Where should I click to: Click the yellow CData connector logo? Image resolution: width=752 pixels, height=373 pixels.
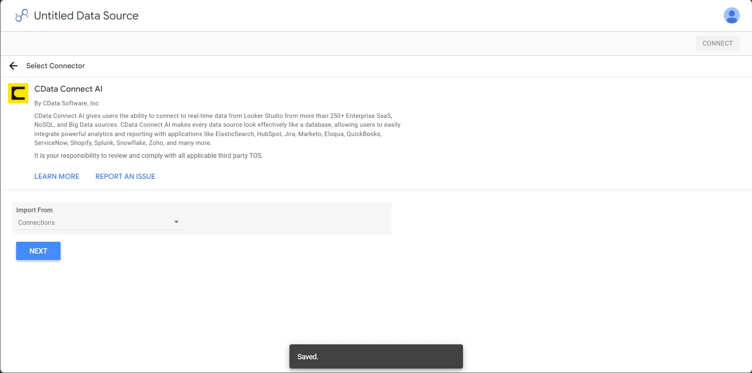18,93
